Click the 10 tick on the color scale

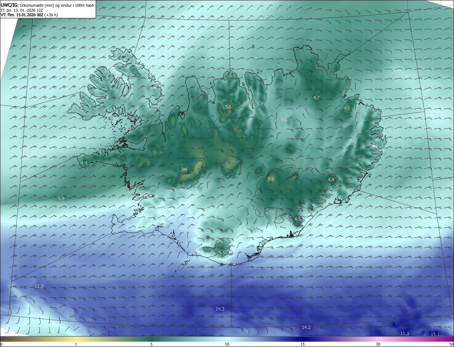click(x=227, y=344)
